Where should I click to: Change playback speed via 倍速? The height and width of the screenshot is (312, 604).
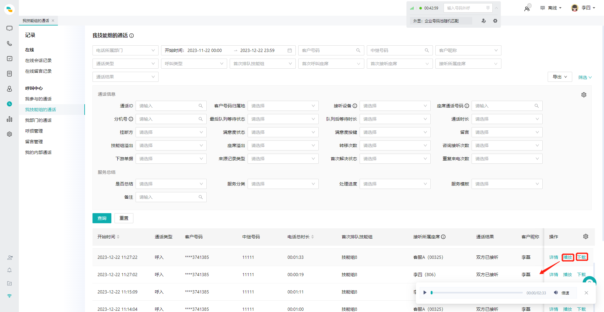[565, 293]
